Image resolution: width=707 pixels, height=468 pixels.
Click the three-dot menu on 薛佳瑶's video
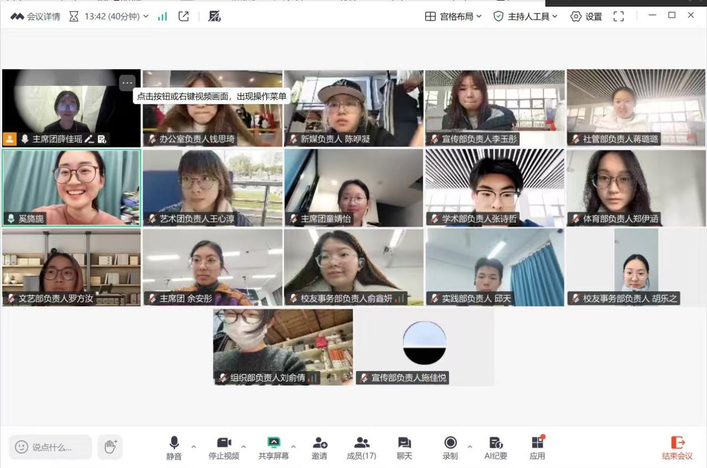pyautogui.click(x=127, y=83)
